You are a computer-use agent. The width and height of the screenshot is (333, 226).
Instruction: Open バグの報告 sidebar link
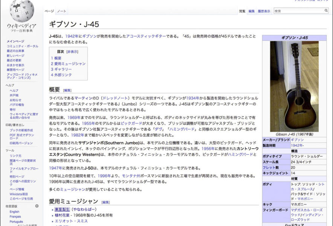click(x=17, y=105)
